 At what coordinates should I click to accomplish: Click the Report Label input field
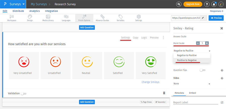coord(195,102)
